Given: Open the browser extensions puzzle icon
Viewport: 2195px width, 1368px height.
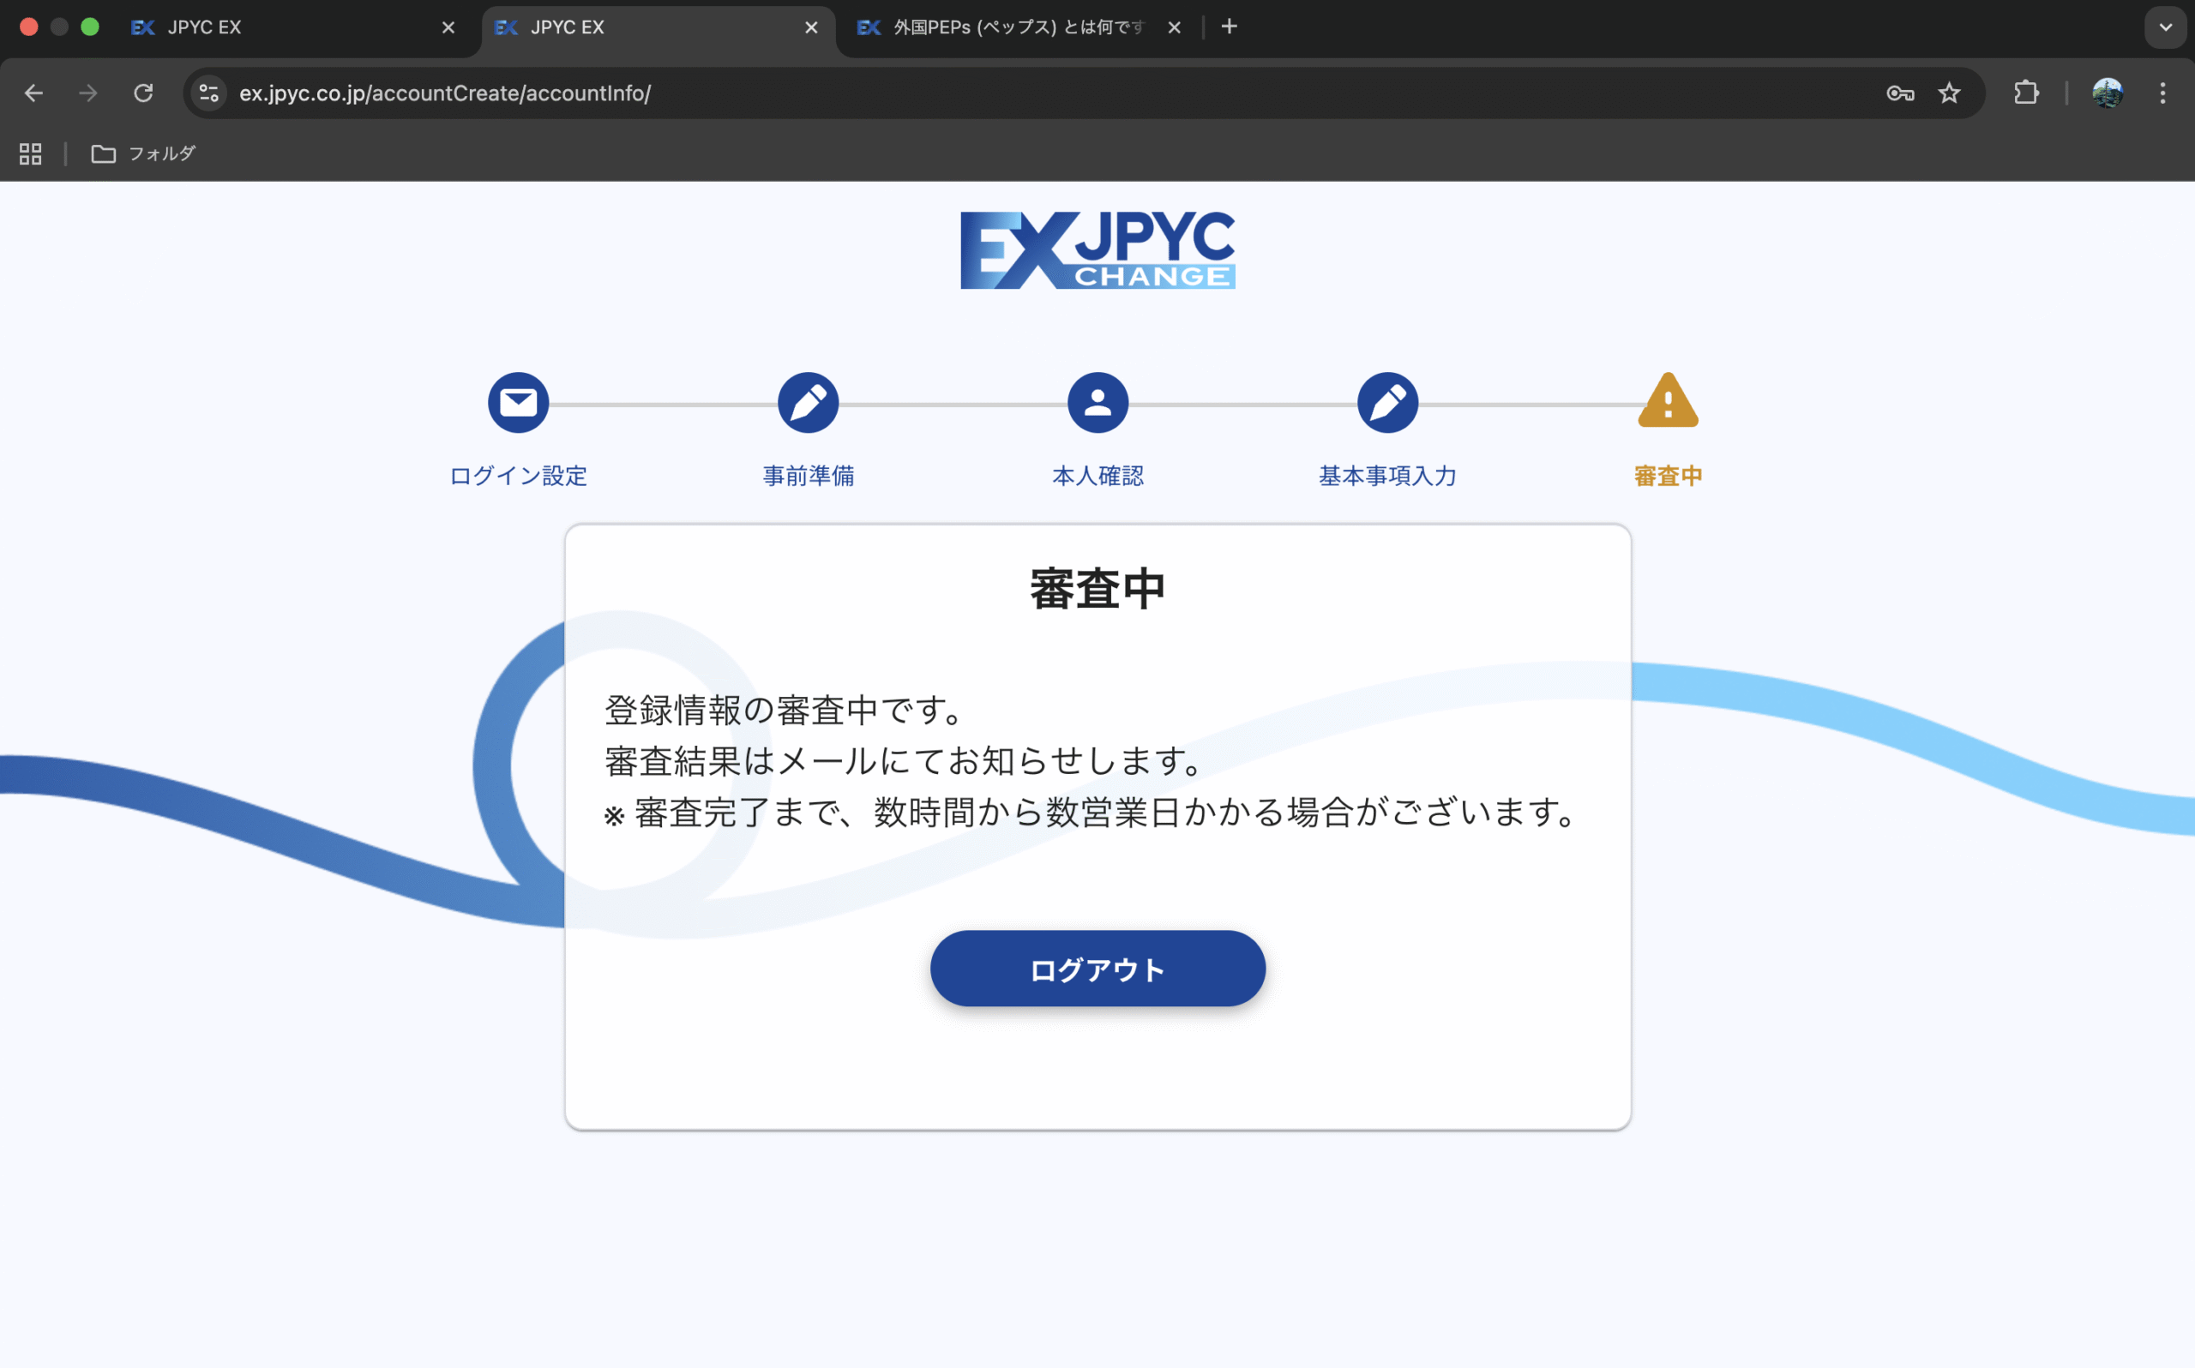Looking at the screenshot, I should [x=2026, y=93].
